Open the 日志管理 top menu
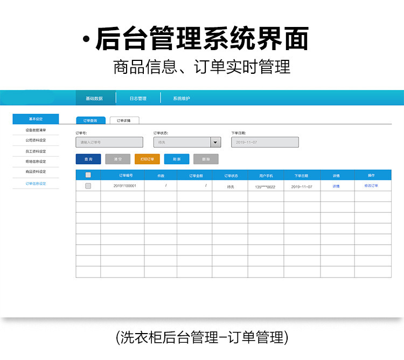 138,99
